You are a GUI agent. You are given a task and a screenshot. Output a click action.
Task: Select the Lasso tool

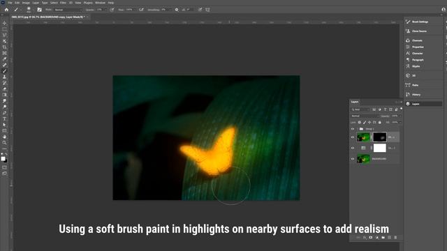pos(4,35)
